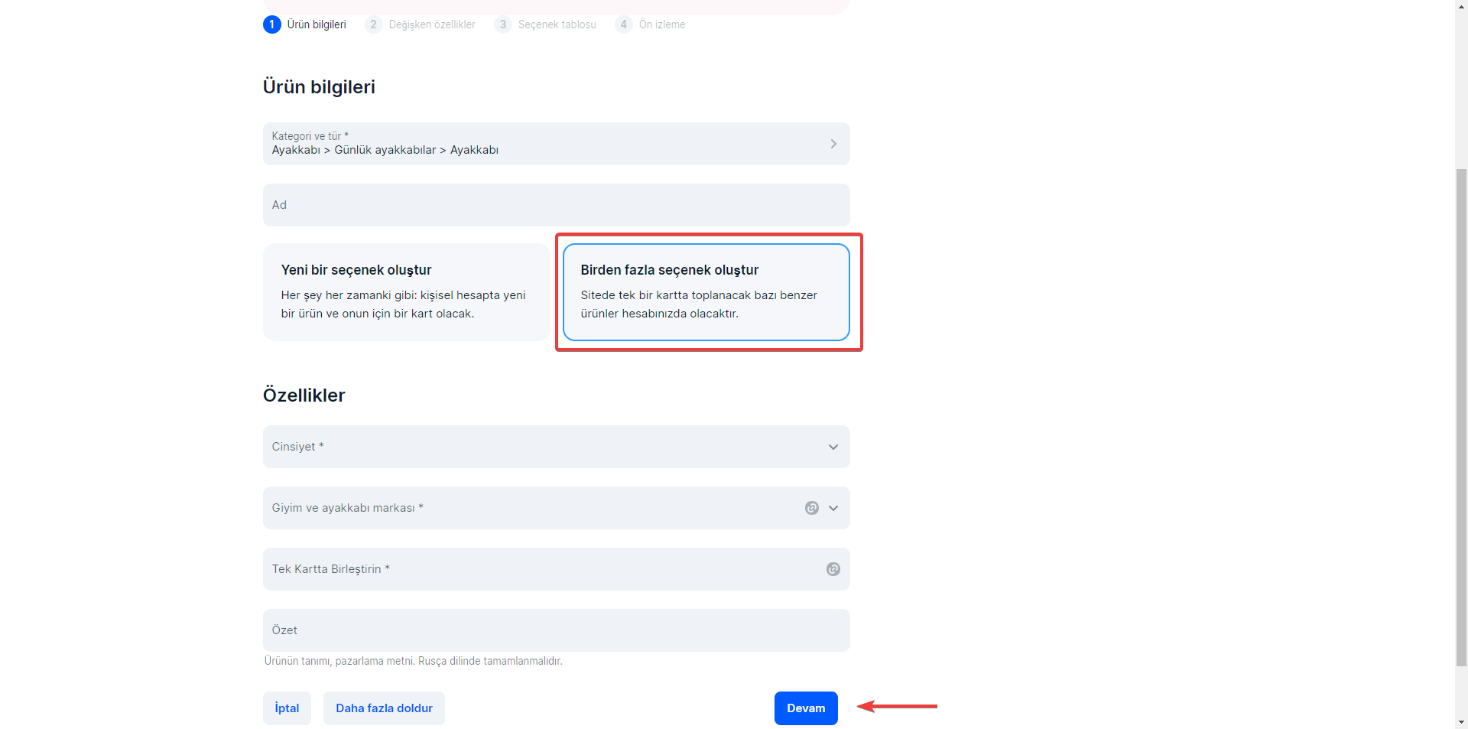Screen dimensions: 1468x729
Task: Click the link icon in the Giyim ve ayakkabı markası field
Action: (812, 508)
